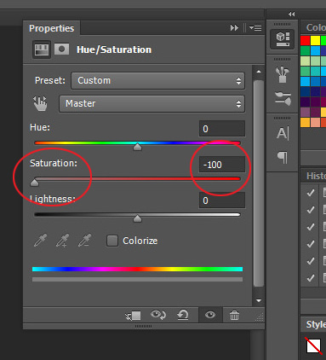Viewport: 326px width, 360px height.
Task: Open the Preset dropdown showing Custom
Action: [157, 81]
